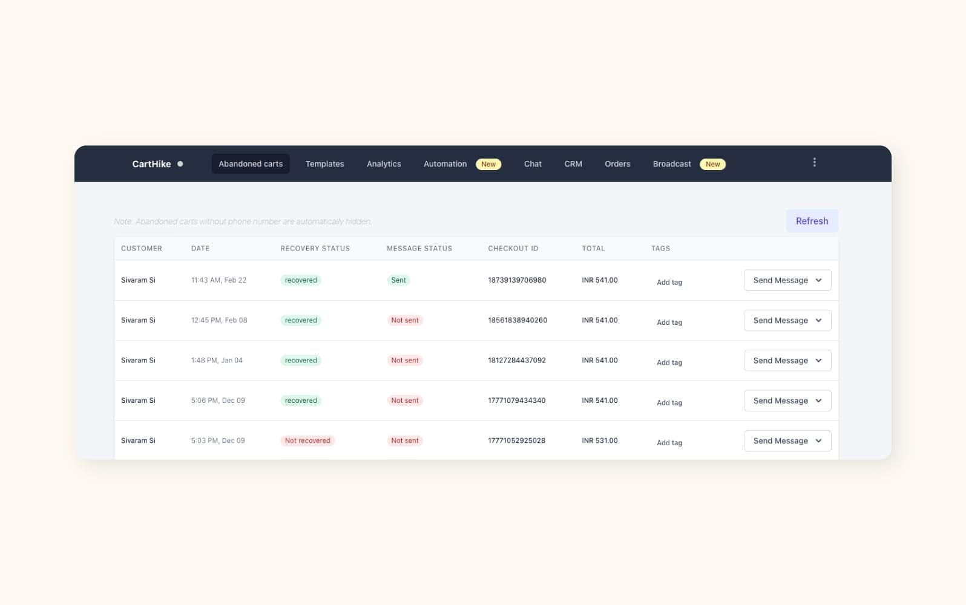Expand Send Message dropdown for Feb 08 cart
The width and height of the screenshot is (966, 605).
[x=818, y=321]
